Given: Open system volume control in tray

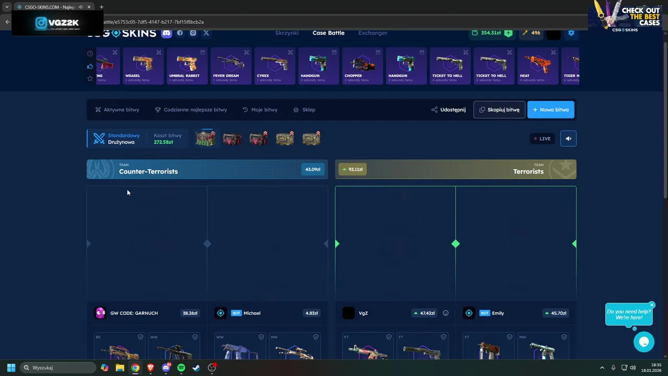Looking at the screenshot, I should (x=633, y=368).
